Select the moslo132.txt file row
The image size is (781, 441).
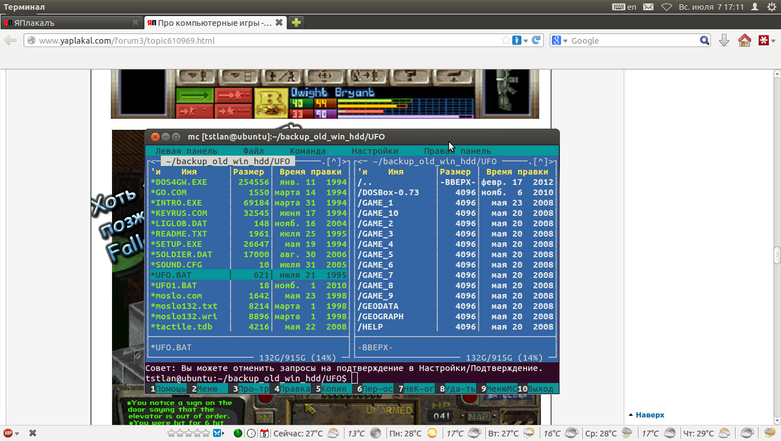(x=249, y=306)
